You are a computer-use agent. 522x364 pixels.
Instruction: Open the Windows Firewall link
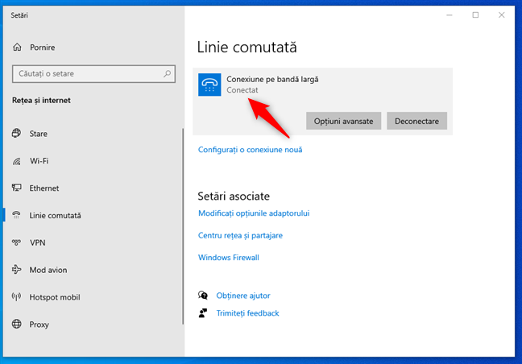(228, 258)
